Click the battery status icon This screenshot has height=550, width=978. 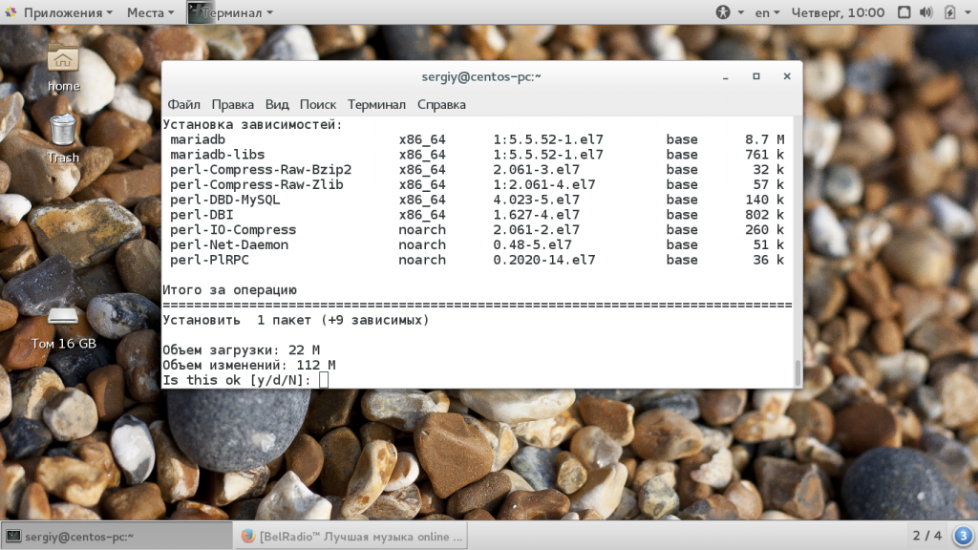coord(949,12)
